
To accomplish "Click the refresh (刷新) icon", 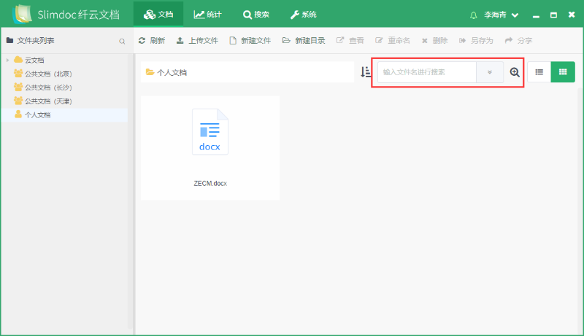I will coord(142,41).
